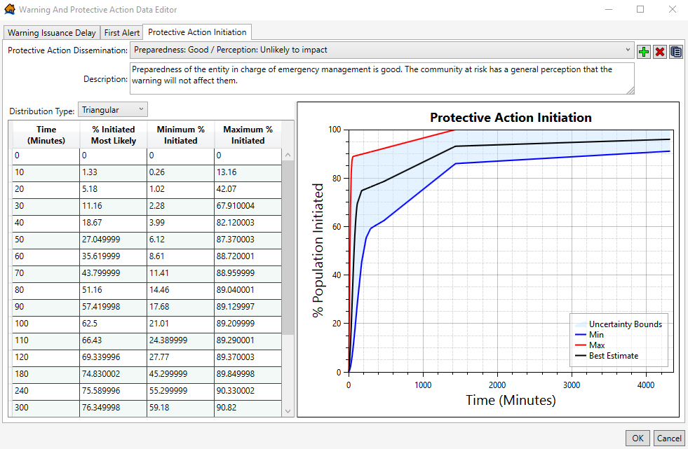This screenshot has width=688, height=449.
Task: Click the red X delete dissemination icon
Action: pyautogui.click(x=659, y=52)
